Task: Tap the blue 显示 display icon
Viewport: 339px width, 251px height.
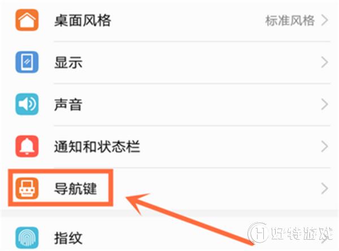Action: coord(27,62)
